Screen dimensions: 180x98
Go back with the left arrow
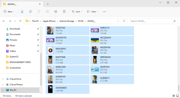tap(4, 21)
